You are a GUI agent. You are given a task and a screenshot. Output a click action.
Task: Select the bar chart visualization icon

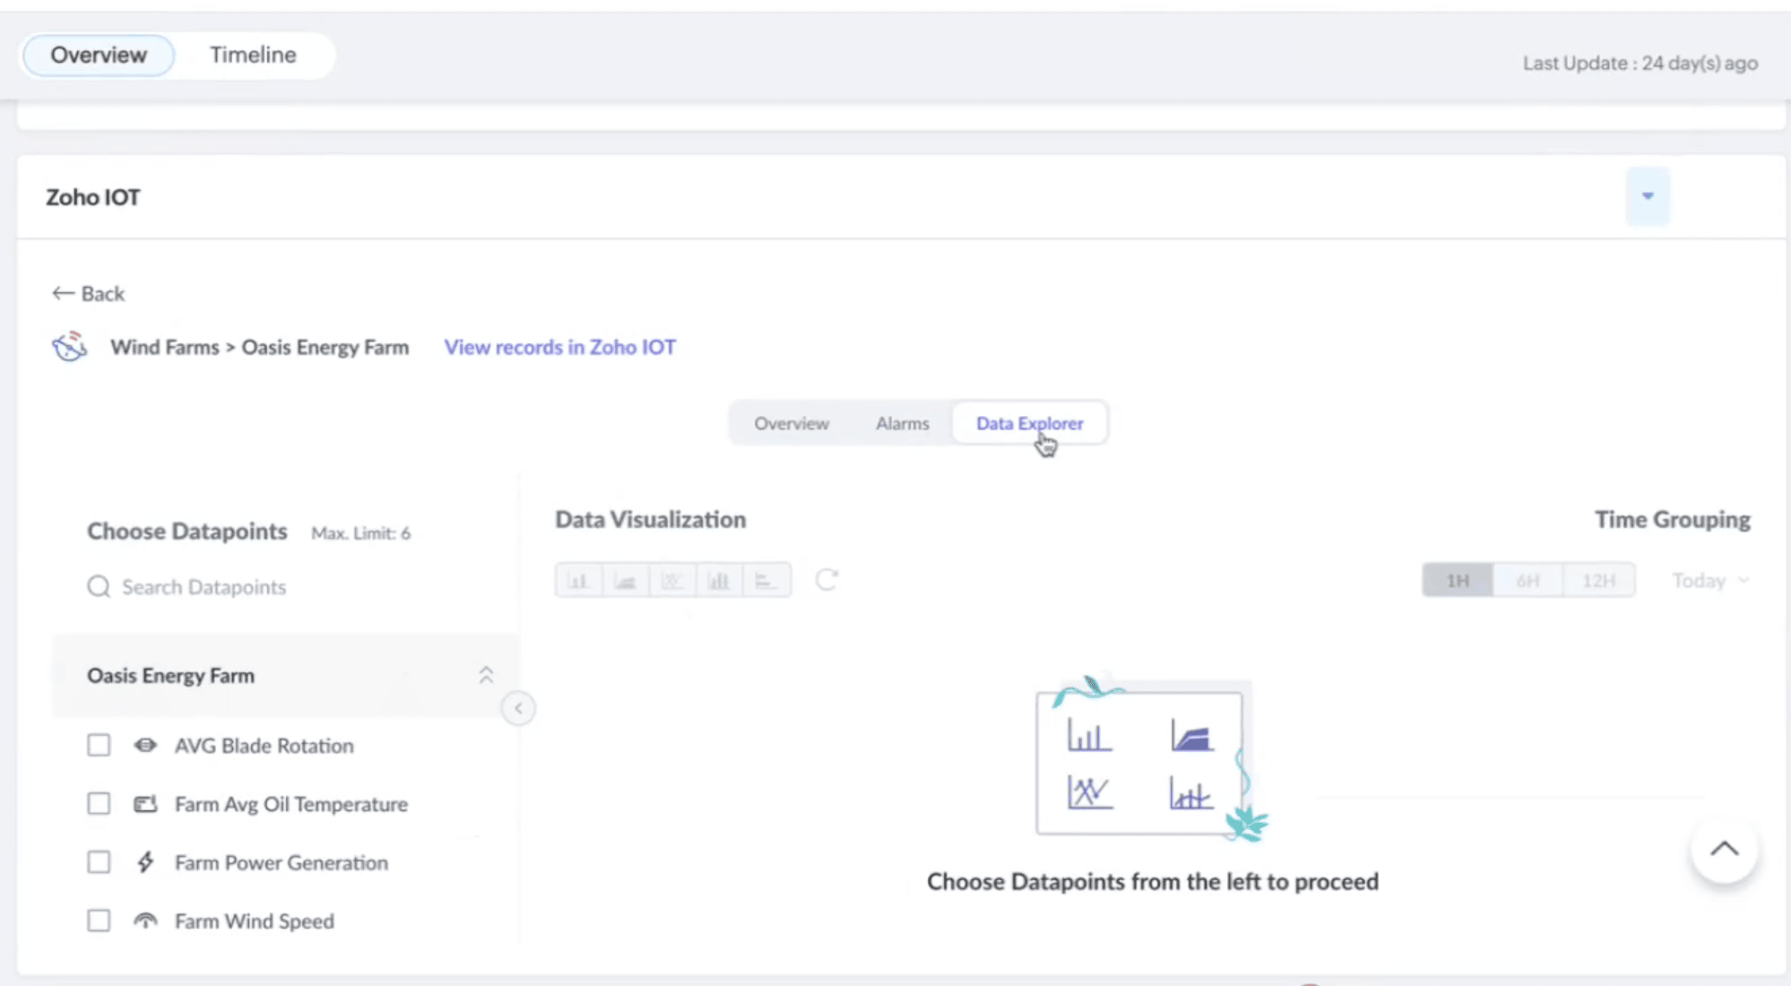[578, 581]
